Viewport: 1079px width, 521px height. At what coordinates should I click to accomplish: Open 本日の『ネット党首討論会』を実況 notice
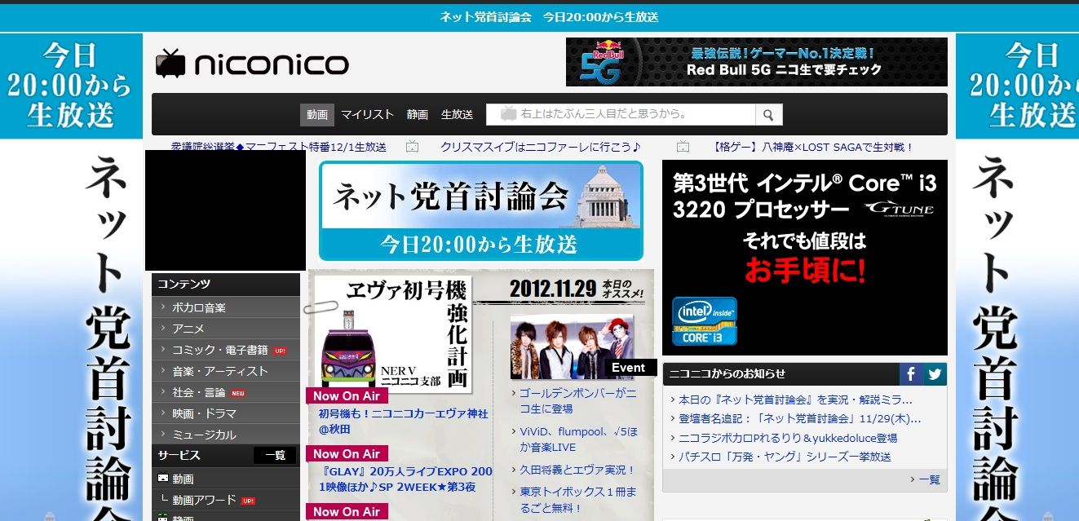(x=796, y=400)
